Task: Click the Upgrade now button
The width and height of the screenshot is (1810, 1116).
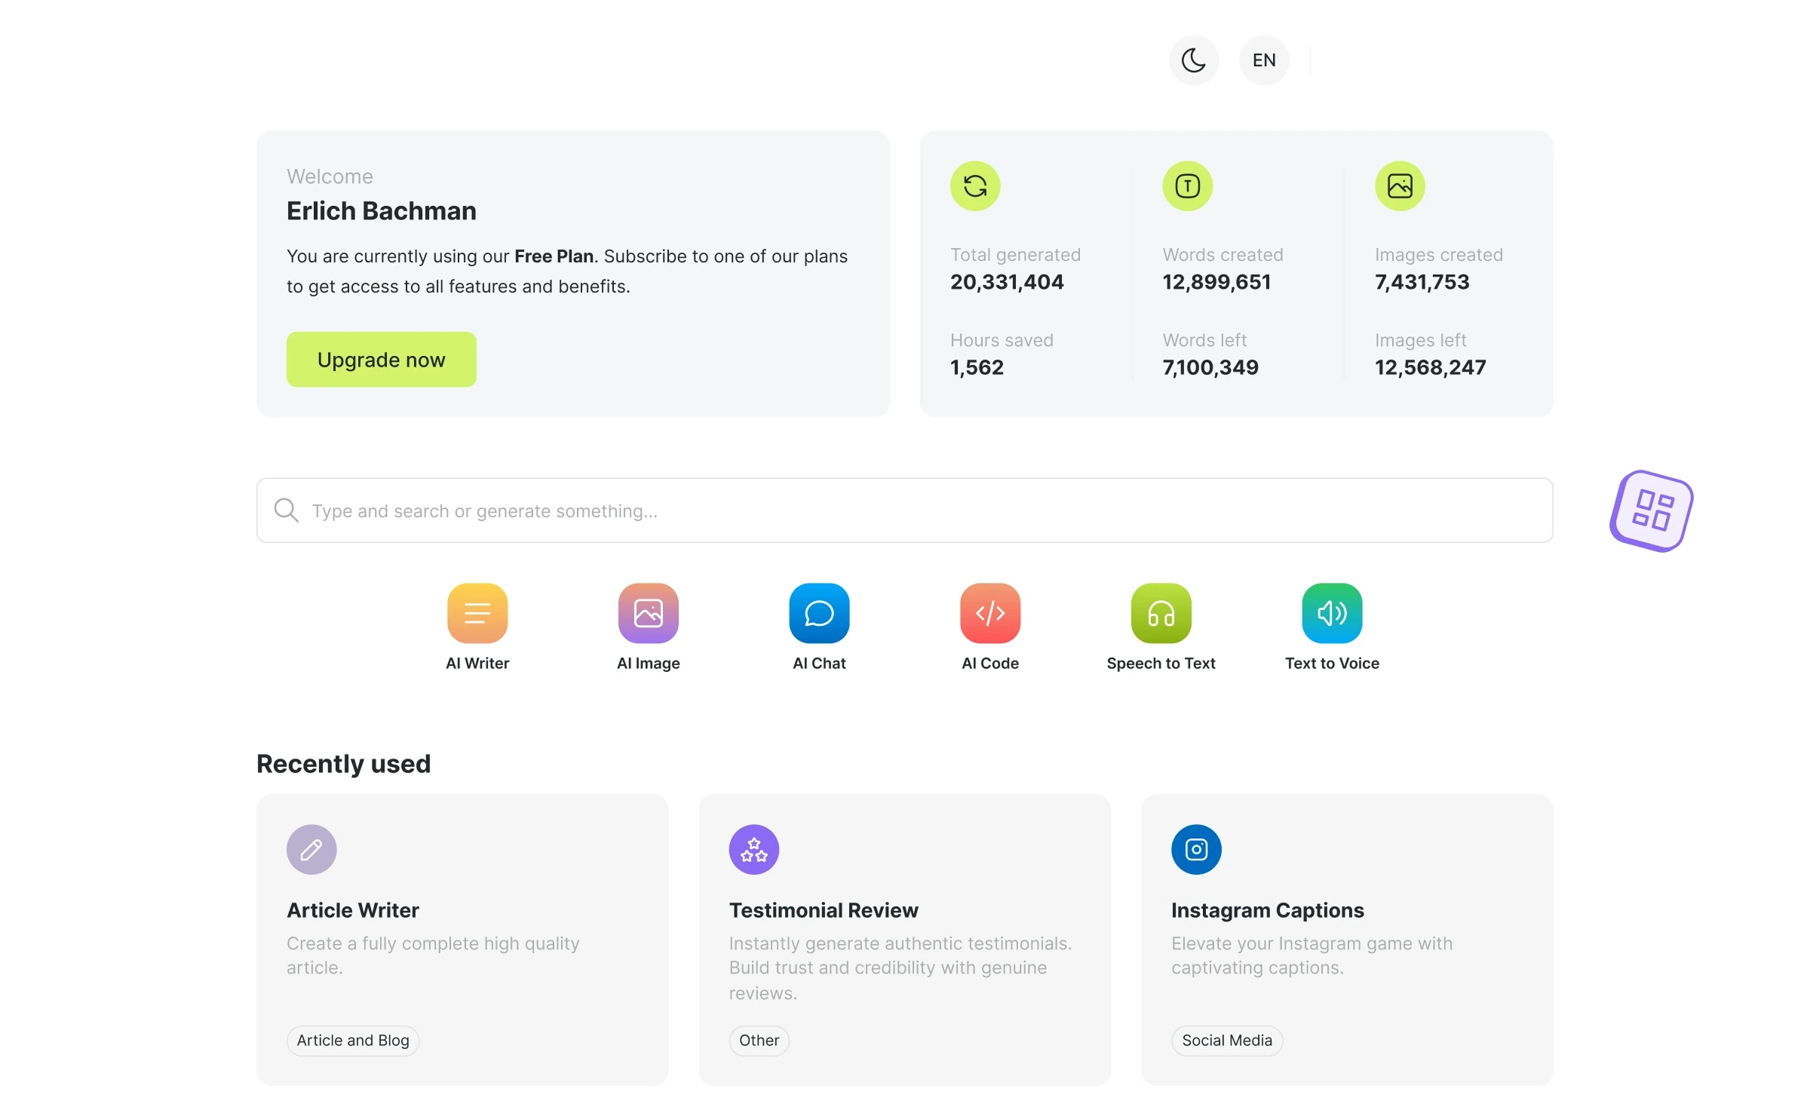Action: pyautogui.click(x=381, y=359)
